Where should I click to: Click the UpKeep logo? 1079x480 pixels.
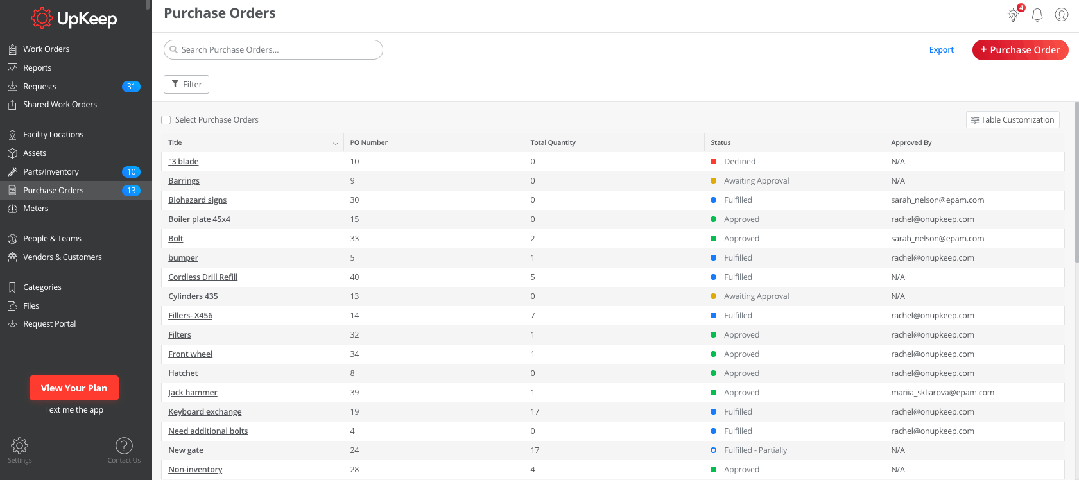tap(74, 19)
